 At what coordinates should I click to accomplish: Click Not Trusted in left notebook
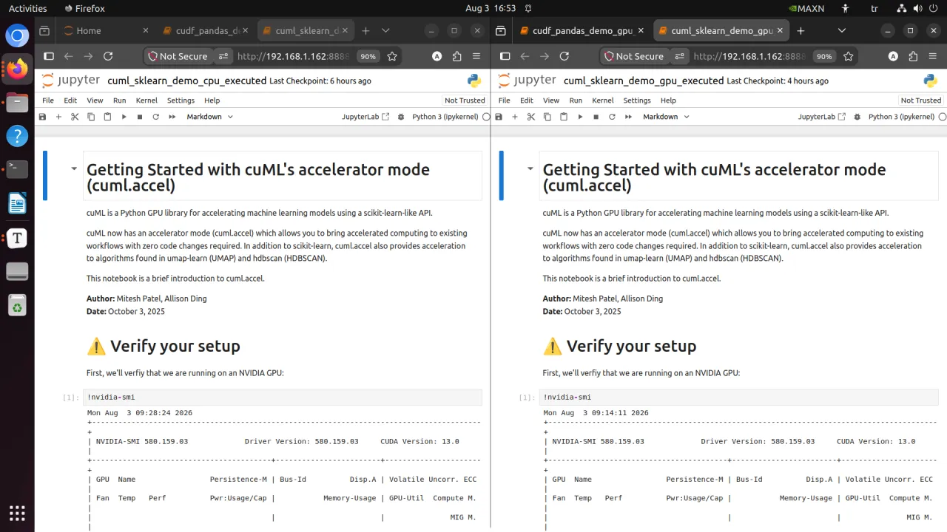(465, 100)
